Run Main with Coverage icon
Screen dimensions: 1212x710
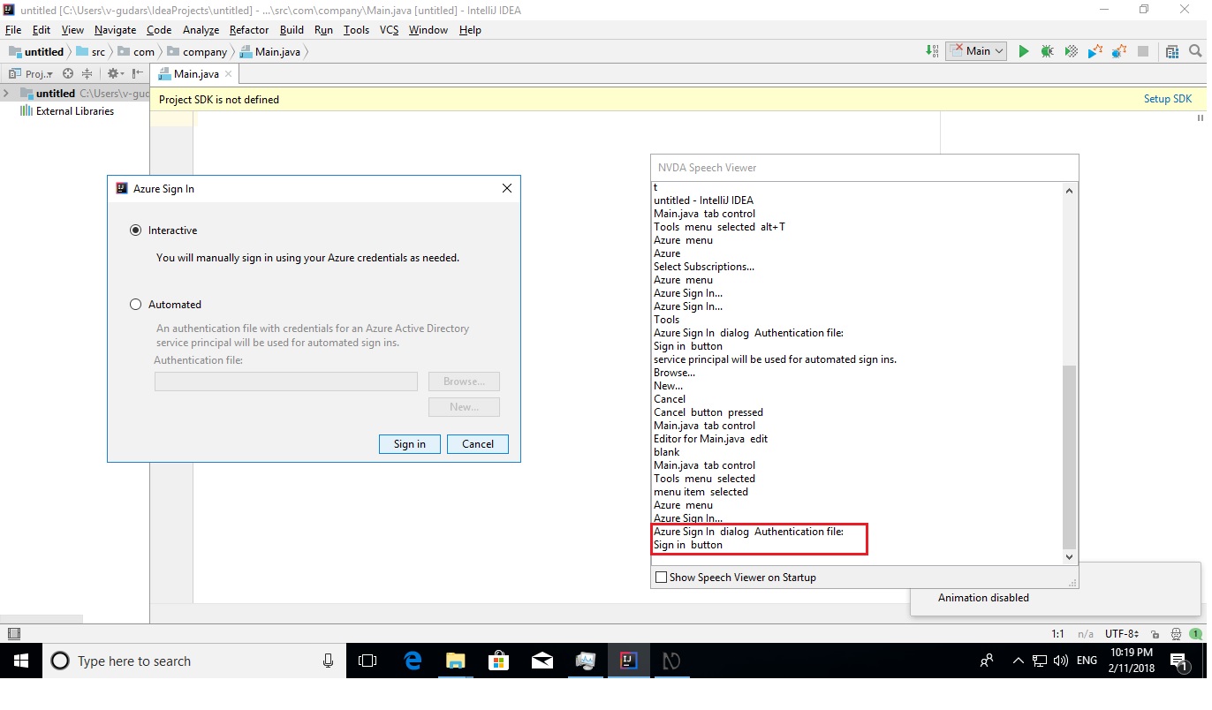1072,51
